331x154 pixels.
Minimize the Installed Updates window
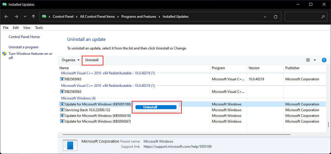[x=298, y=4]
